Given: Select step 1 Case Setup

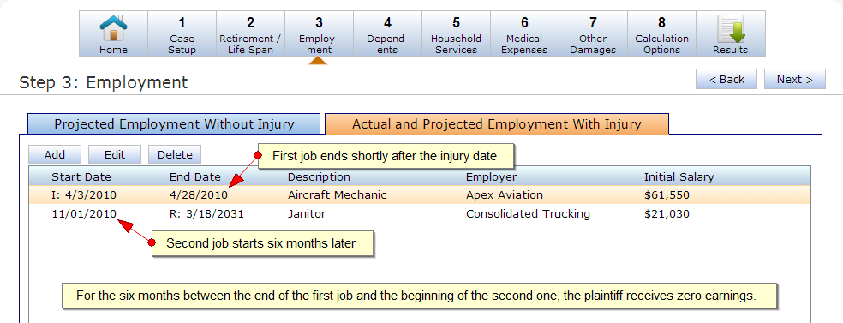Looking at the screenshot, I should tap(182, 33).
